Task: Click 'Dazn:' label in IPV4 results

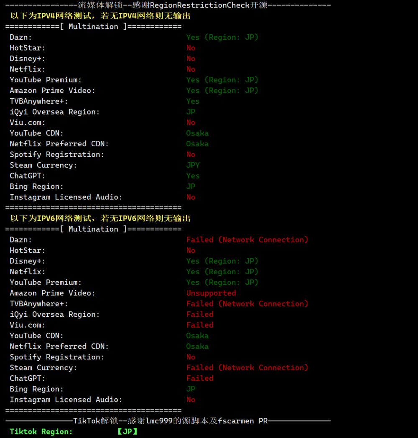Action: pyautogui.click(x=21, y=38)
